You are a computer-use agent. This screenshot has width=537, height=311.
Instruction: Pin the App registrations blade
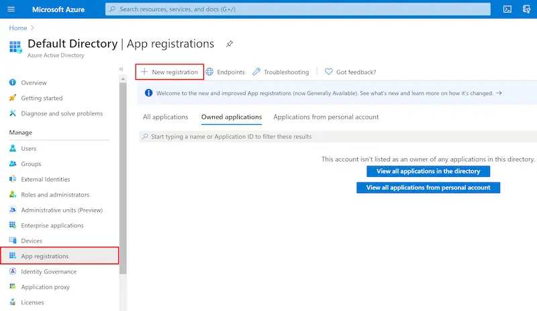(230, 44)
